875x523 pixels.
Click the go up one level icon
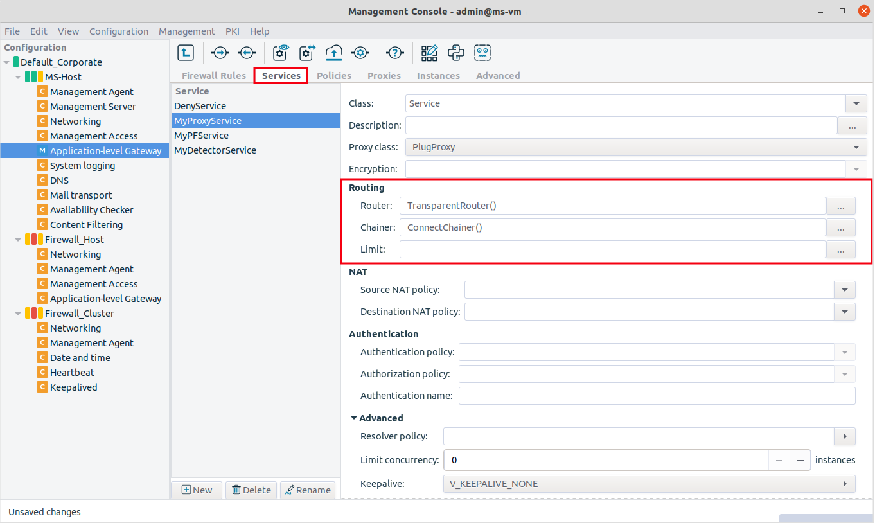point(186,53)
